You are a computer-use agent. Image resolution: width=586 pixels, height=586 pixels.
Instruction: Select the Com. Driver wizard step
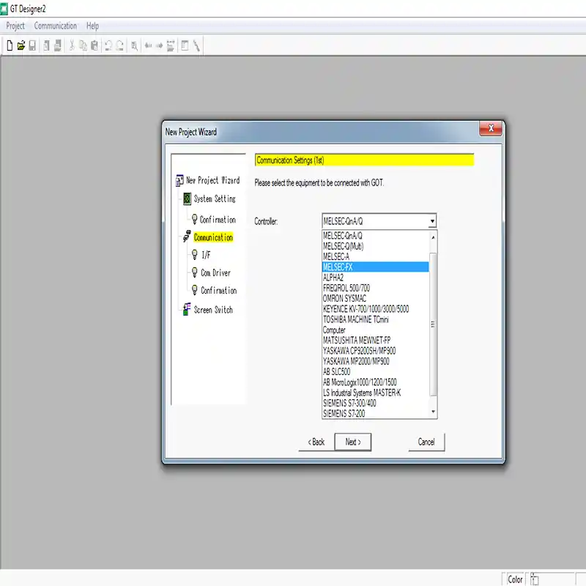coord(215,272)
